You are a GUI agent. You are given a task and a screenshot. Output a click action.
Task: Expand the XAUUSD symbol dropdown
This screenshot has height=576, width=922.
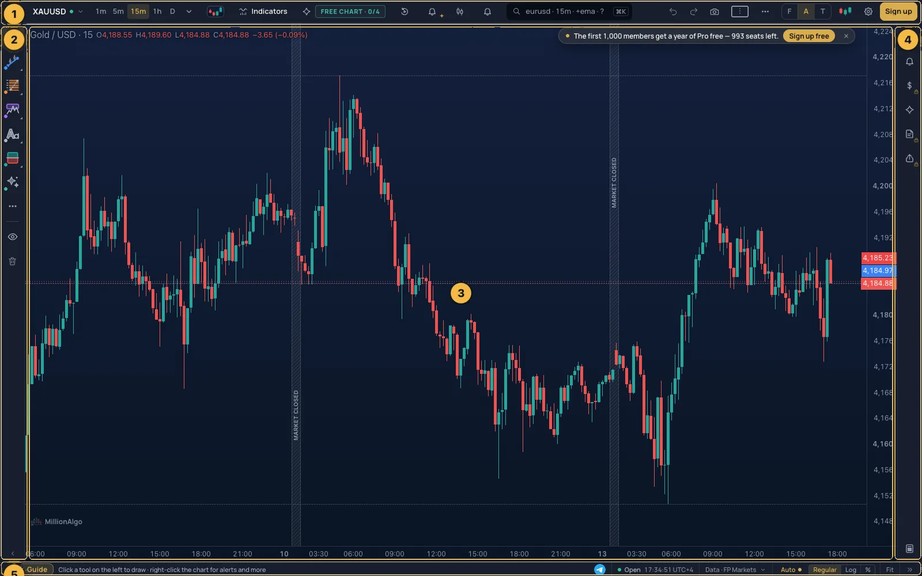pos(81,12)
